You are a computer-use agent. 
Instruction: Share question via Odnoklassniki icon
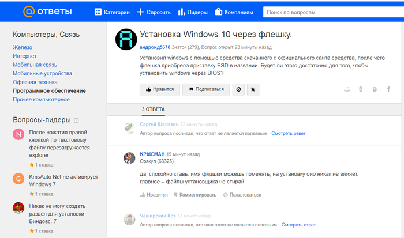click(x=361, y=89)
